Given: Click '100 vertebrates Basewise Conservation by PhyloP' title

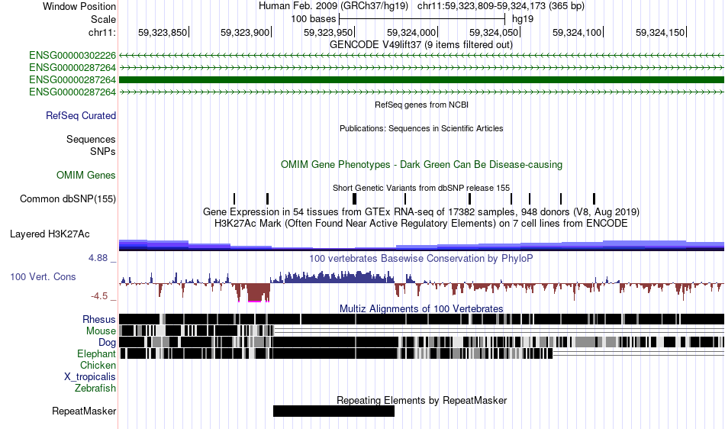Looking at the screenshot, I should 420,259.
